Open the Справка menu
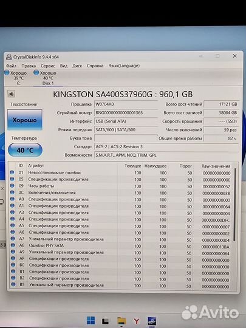This screenshot has height=328, width=246. pos(95,66)
